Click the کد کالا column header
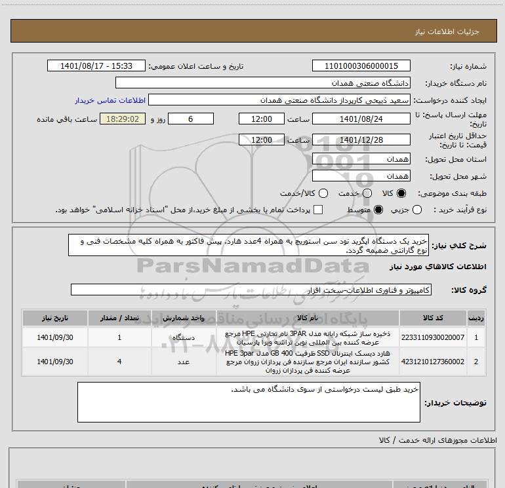 (433, 318)
